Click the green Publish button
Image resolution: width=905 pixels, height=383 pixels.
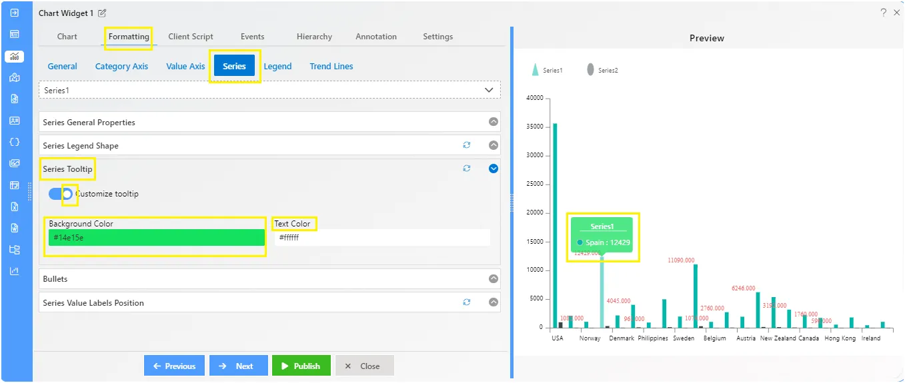301,366
